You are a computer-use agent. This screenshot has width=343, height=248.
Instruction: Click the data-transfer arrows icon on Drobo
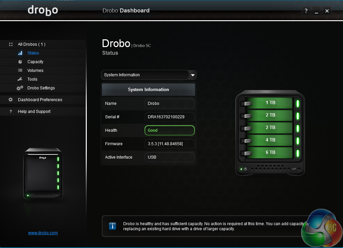pos(294,169)
